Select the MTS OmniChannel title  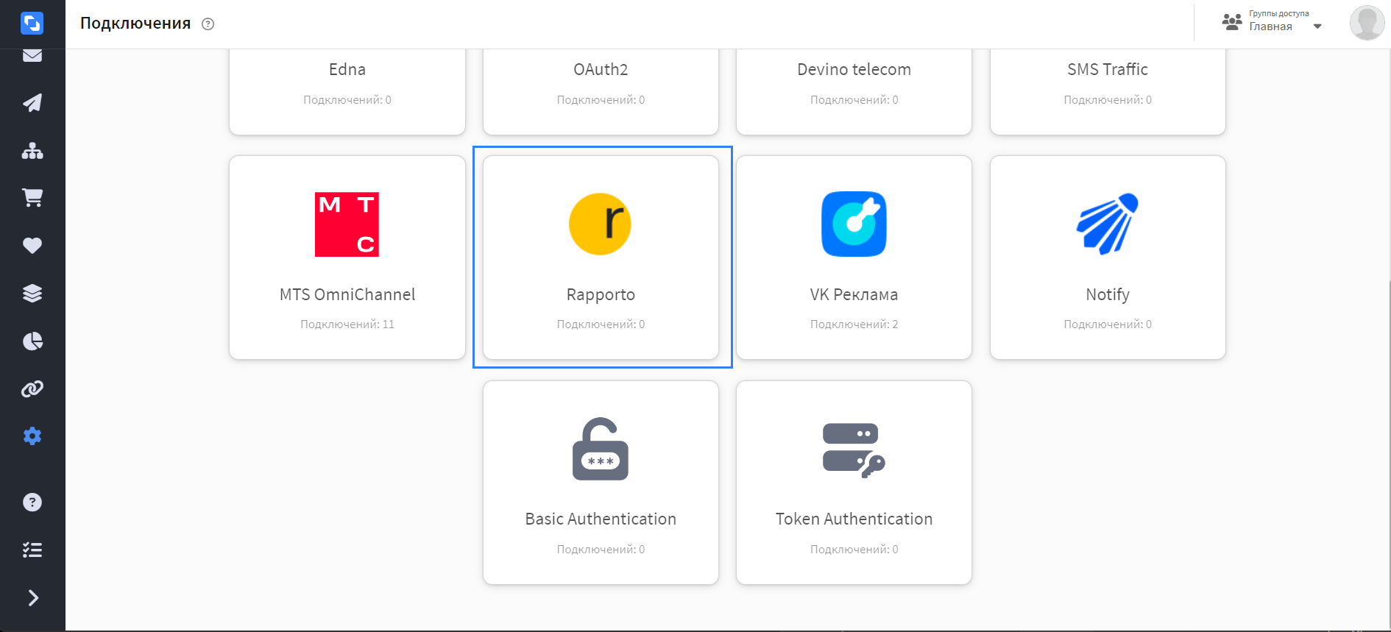pyautogui.click(x=347, y=295)
